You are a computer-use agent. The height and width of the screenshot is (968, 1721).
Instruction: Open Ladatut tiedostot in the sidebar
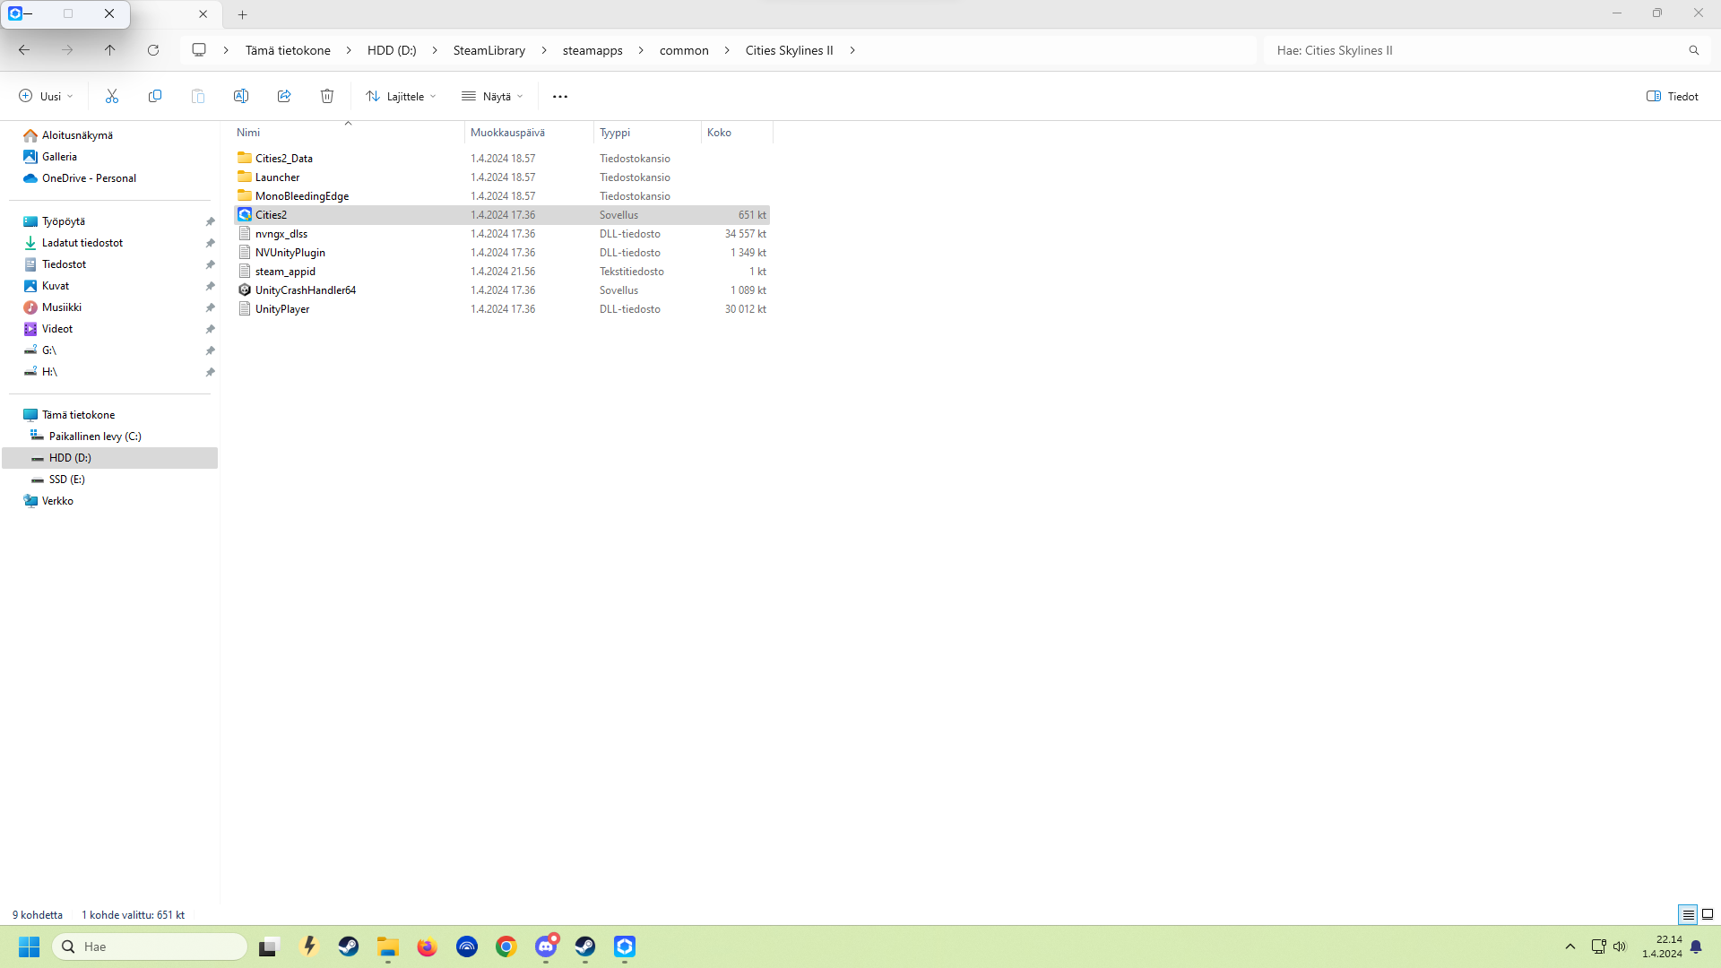pos(82,243)
